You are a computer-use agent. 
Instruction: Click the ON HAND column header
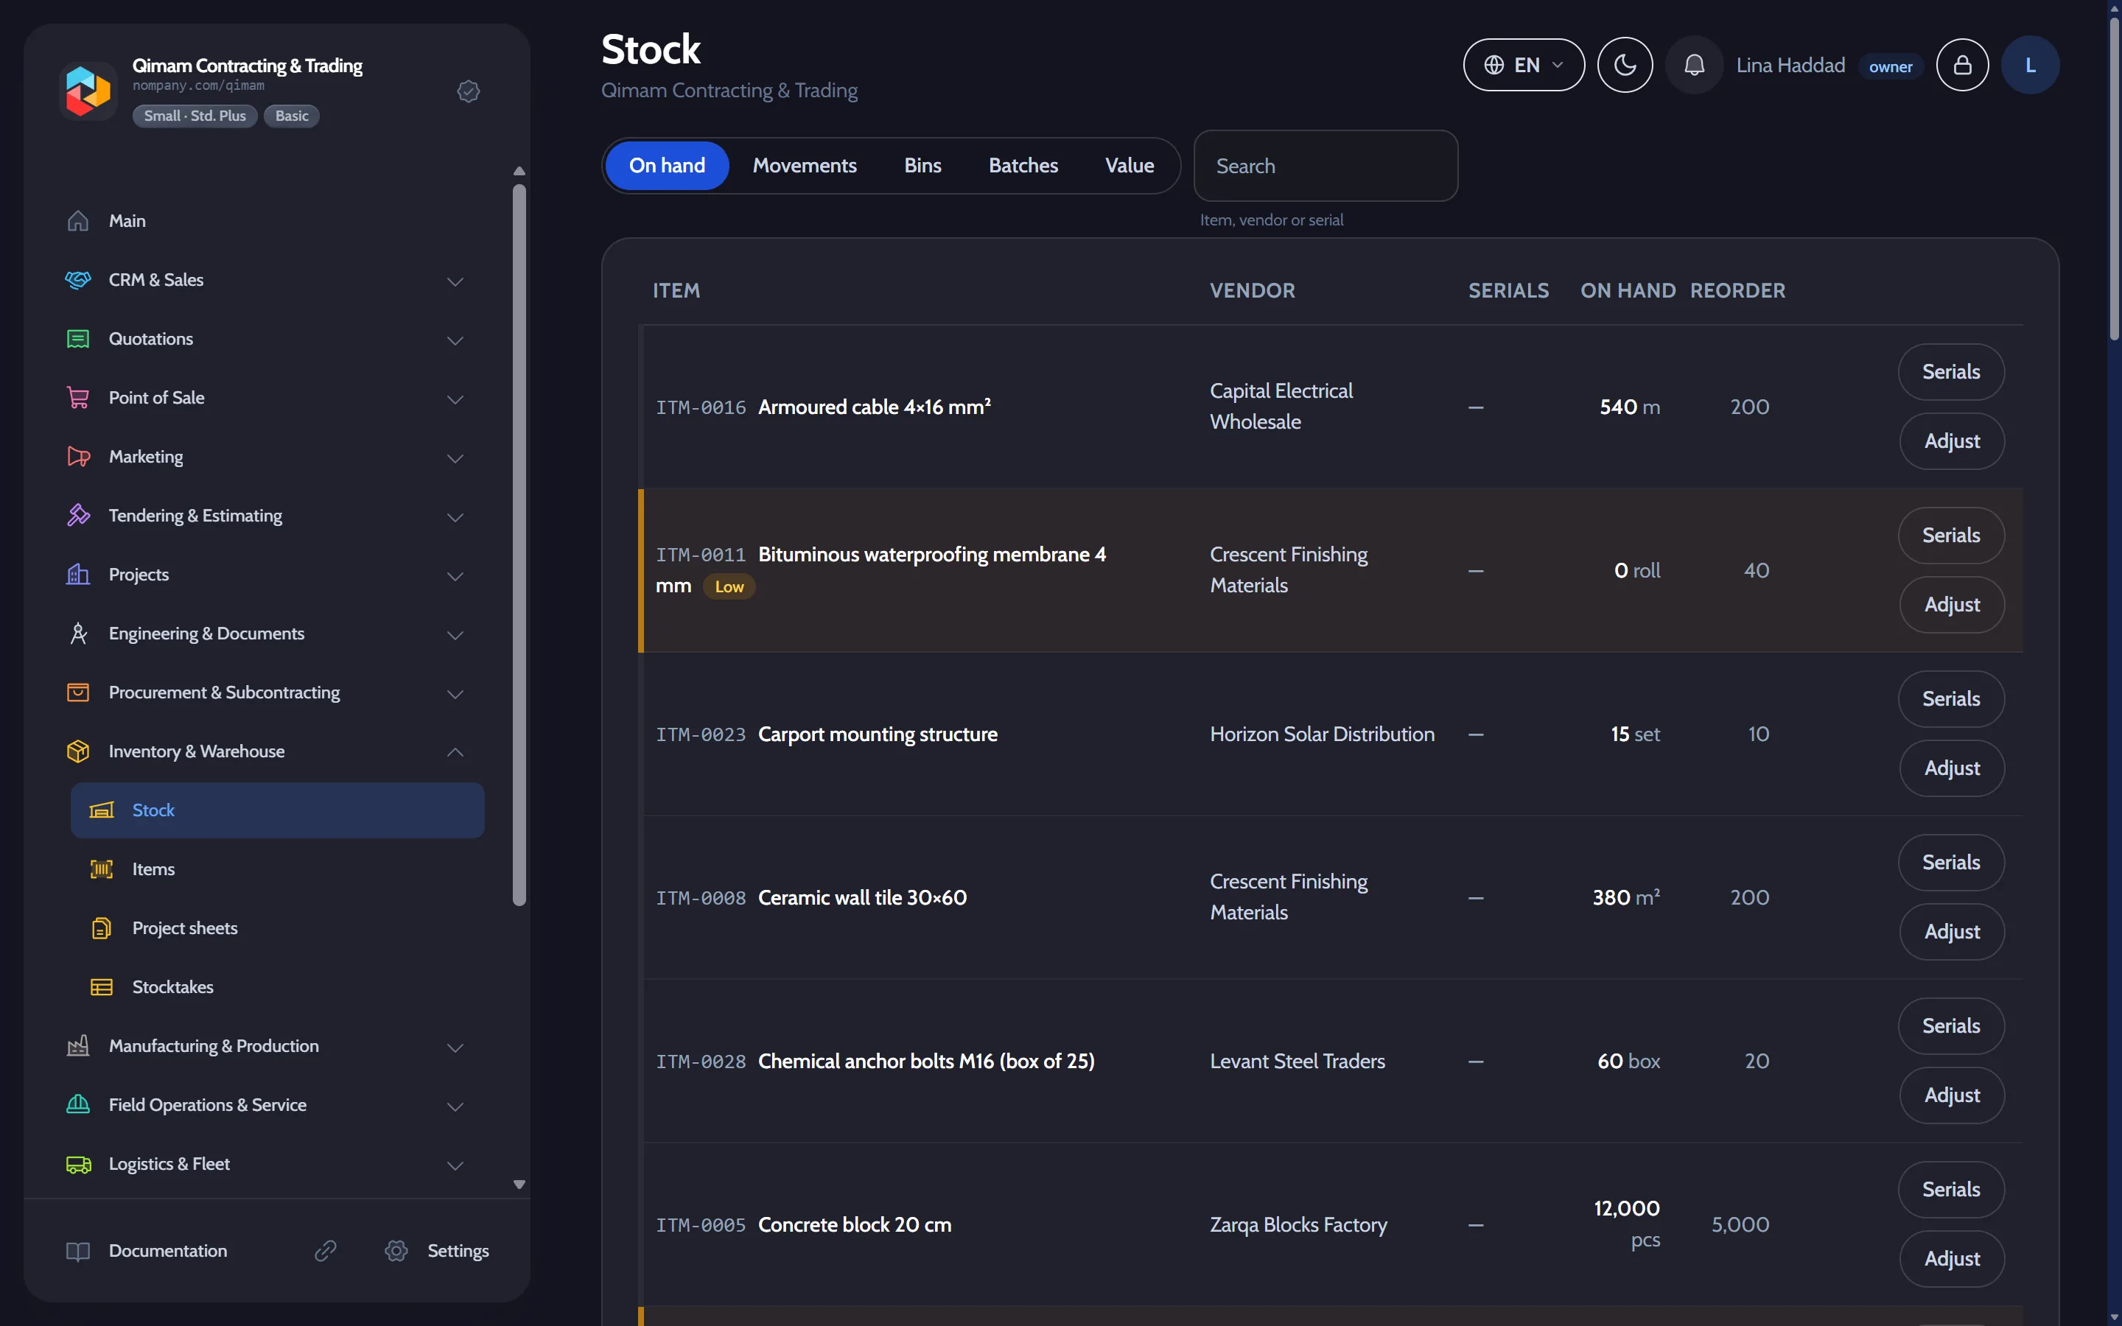tap(1628, 290)
